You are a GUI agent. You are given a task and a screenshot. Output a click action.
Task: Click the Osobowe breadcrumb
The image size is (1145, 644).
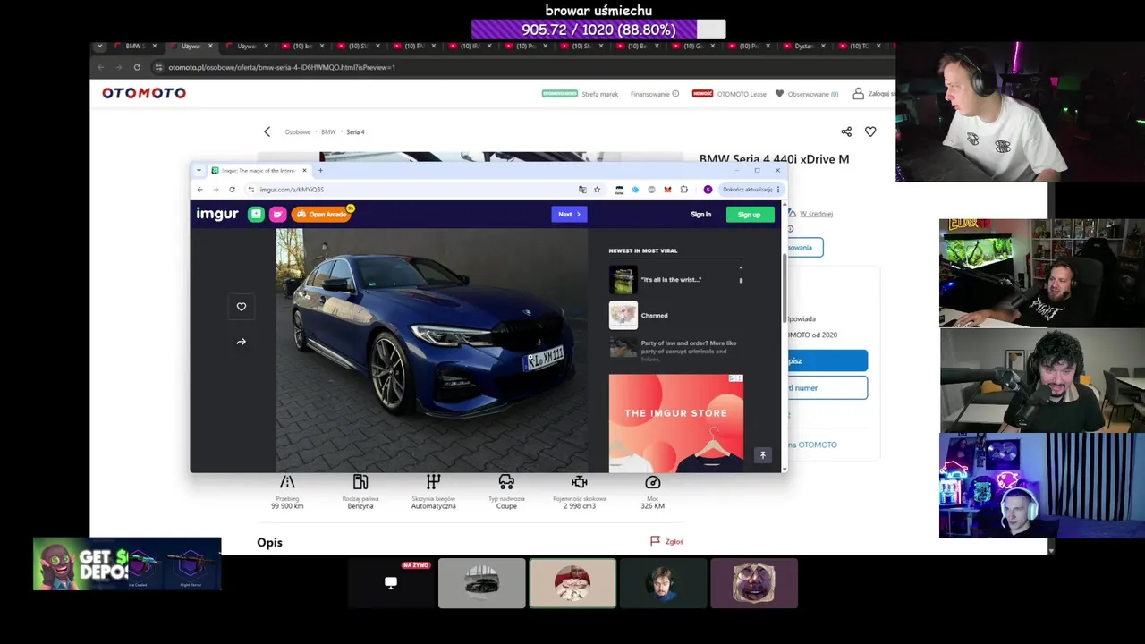(298, 132)
